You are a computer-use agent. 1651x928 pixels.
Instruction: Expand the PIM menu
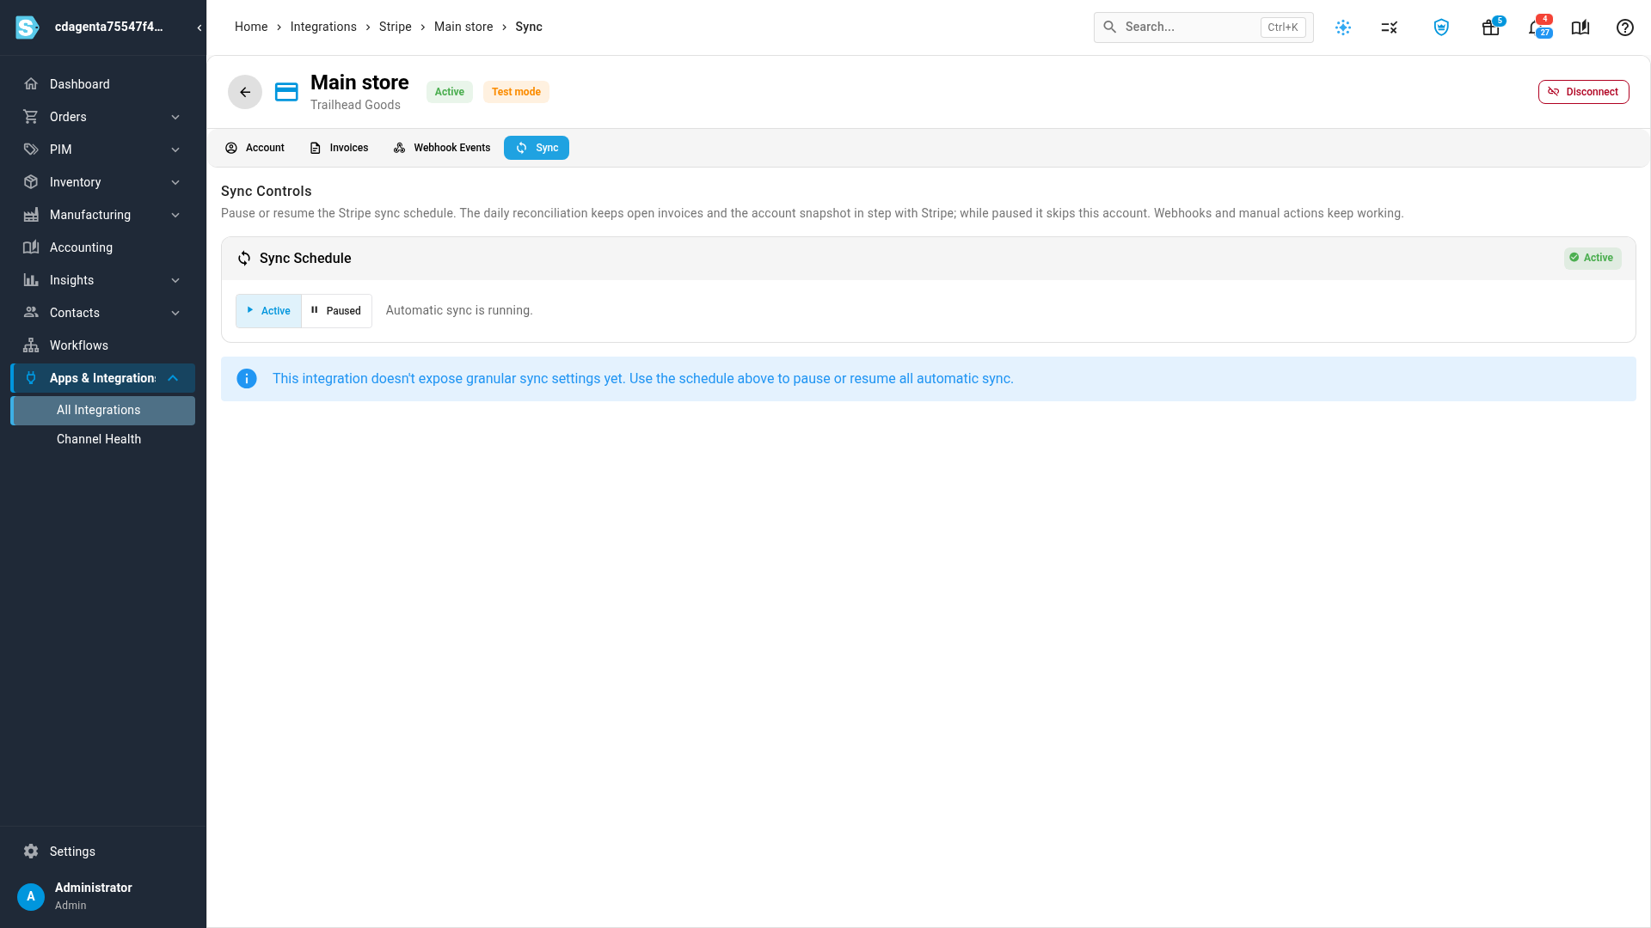(103, 150)
